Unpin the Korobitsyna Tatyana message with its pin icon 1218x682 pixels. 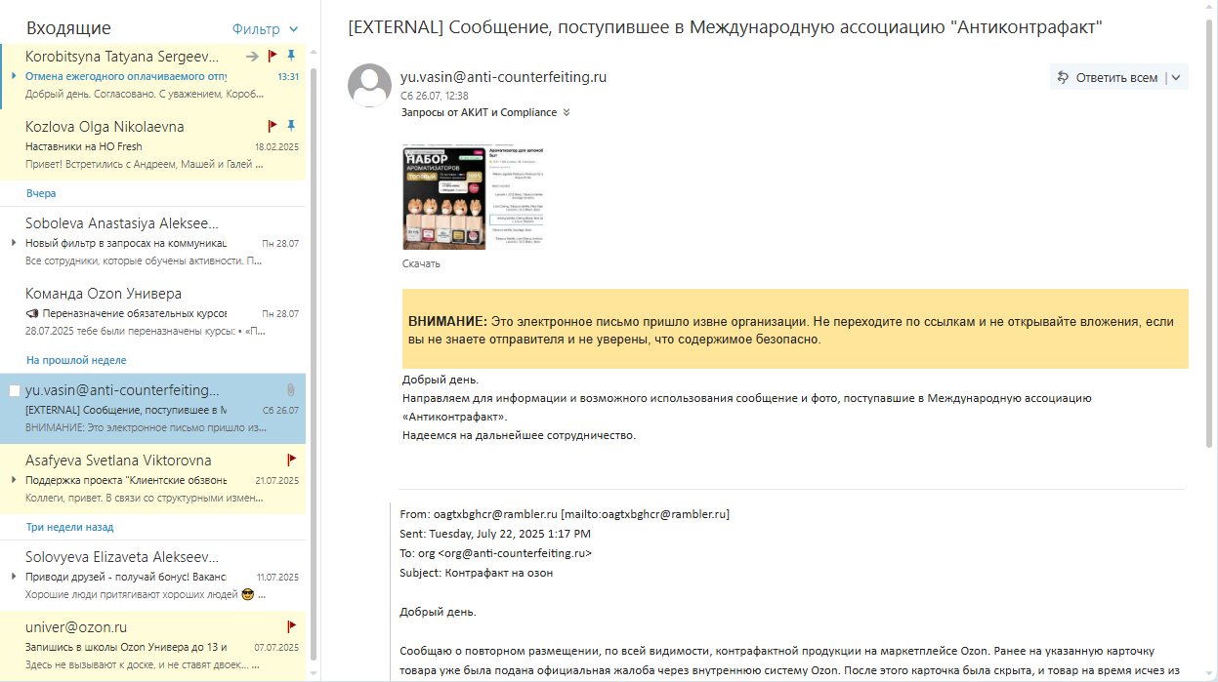click(291, 57)
